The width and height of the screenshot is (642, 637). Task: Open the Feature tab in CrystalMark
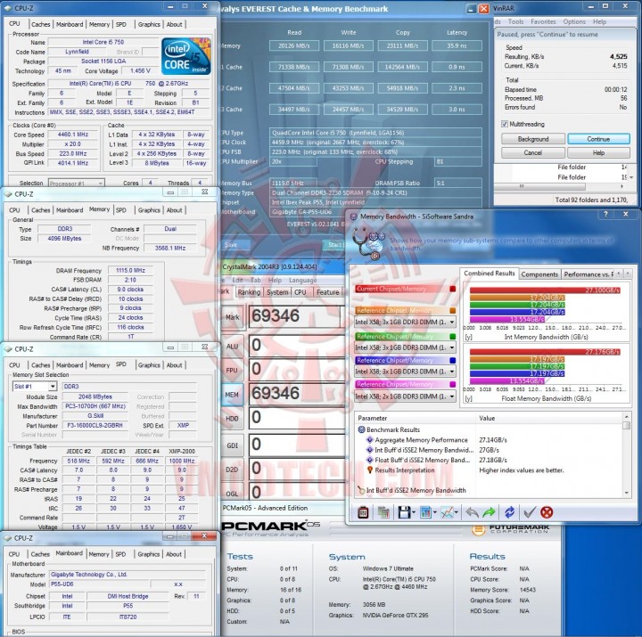click(327, 292)
